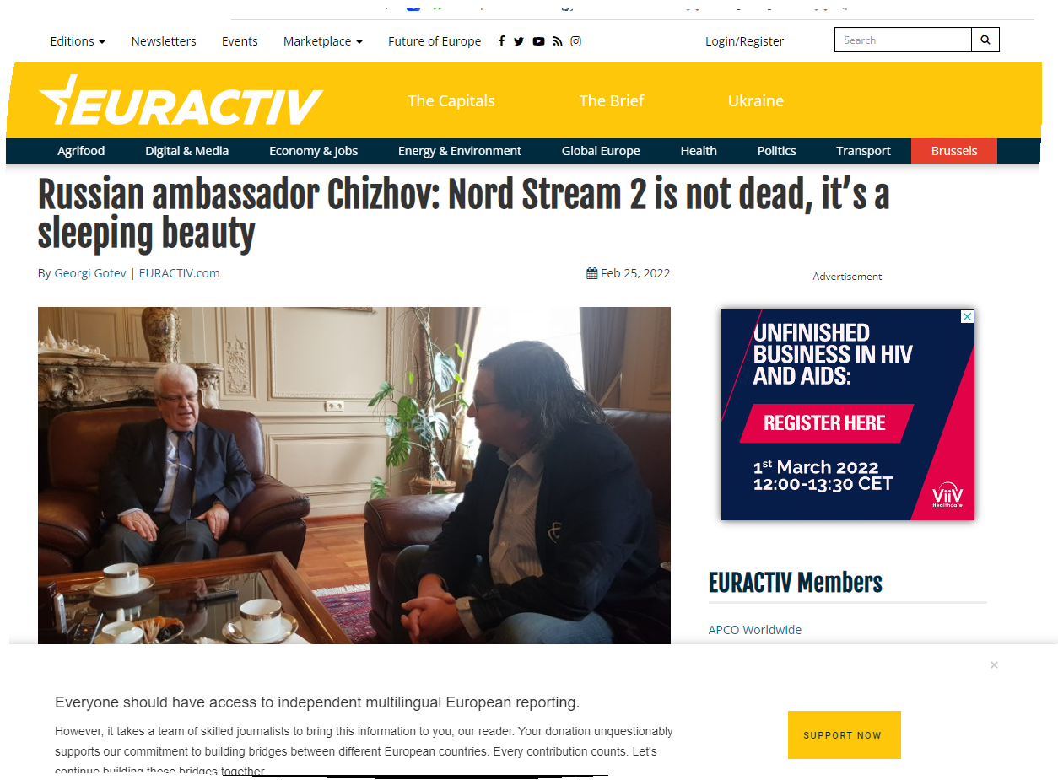Open the Instagram social icon
Viewport: 1058px width, 780px height.
point(575,41)
